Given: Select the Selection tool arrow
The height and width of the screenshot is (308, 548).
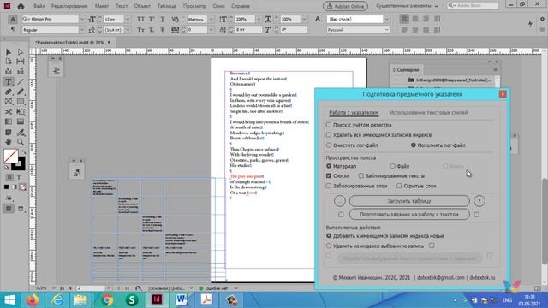Looking at the screenshot, I should coord(9,52).
